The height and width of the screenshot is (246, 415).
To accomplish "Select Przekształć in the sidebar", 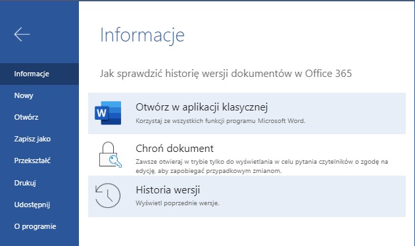I will click(x=39, y=160).
